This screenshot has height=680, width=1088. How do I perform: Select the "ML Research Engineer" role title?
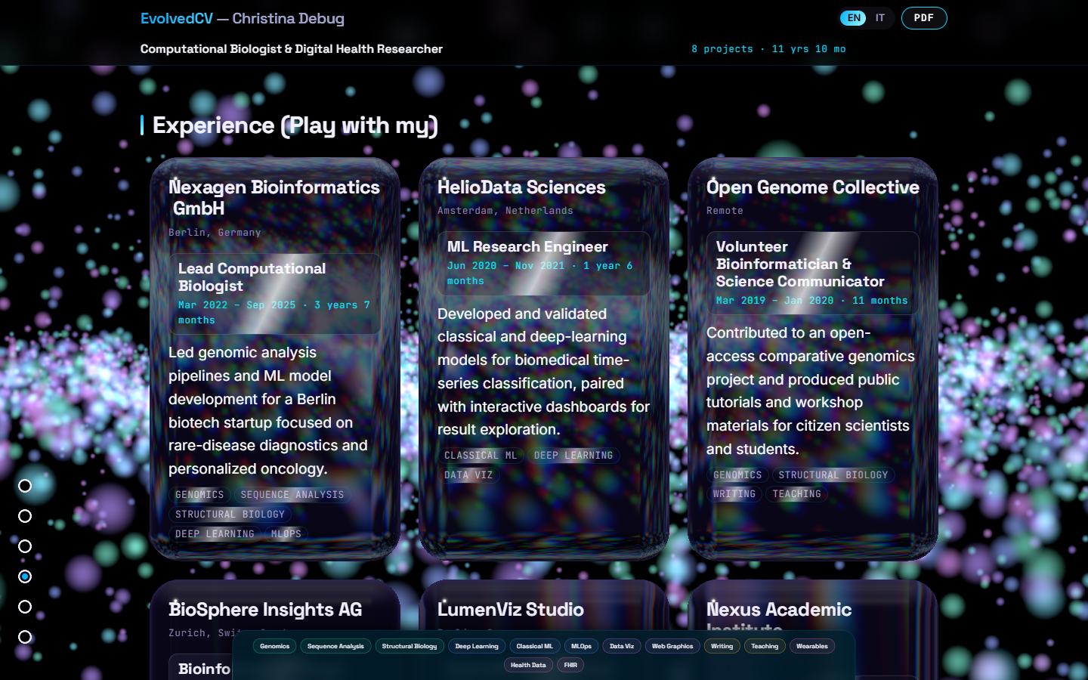pos(527,246)
